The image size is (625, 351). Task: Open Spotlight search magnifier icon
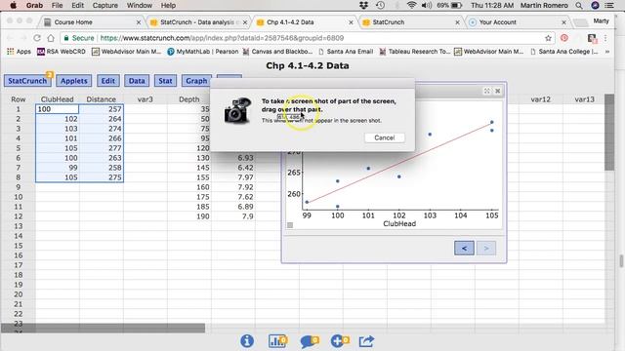point(579,6)
